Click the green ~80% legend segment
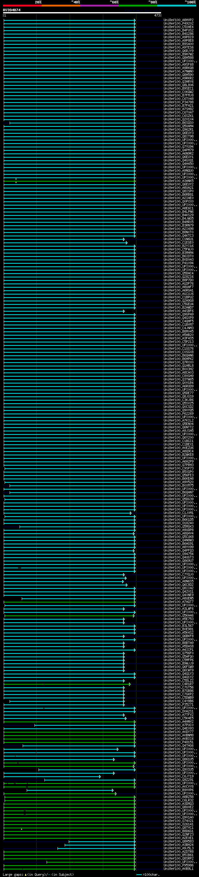Image resolution: width=199 pixels, height=877 pixels. click(138, 6)
